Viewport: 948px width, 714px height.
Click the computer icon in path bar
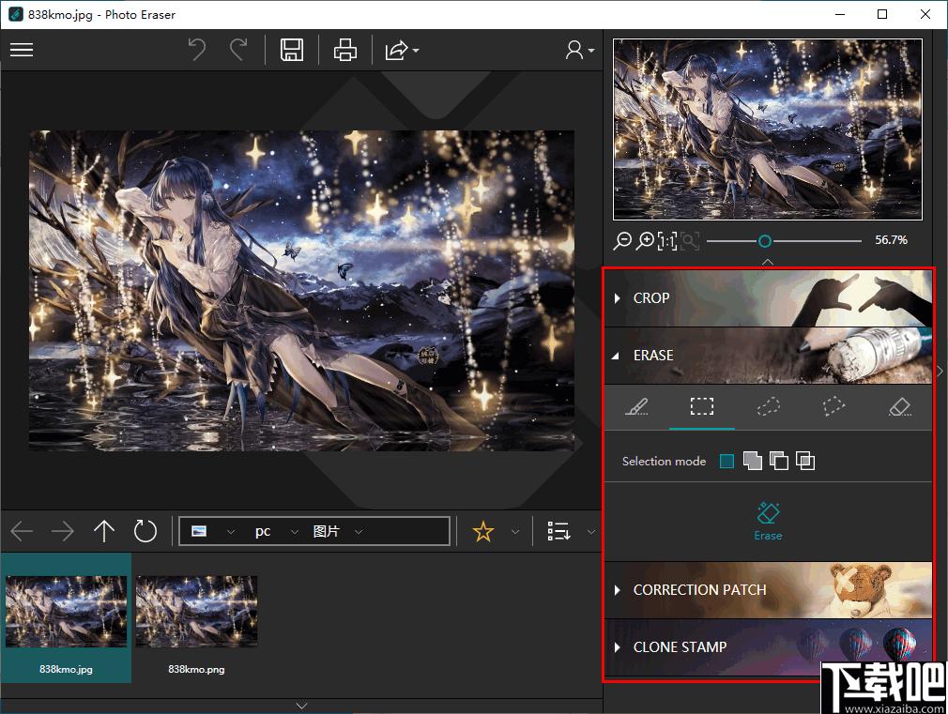pos(199,531)
